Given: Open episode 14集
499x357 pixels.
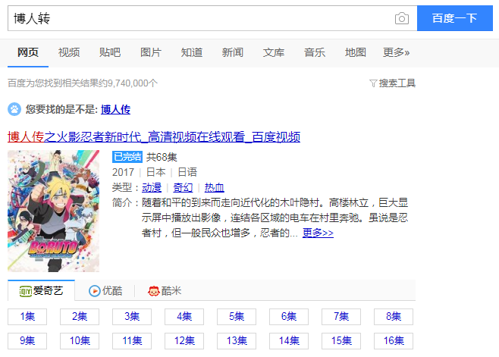Looking at the screenshot, I should click(x=289, y=341).
